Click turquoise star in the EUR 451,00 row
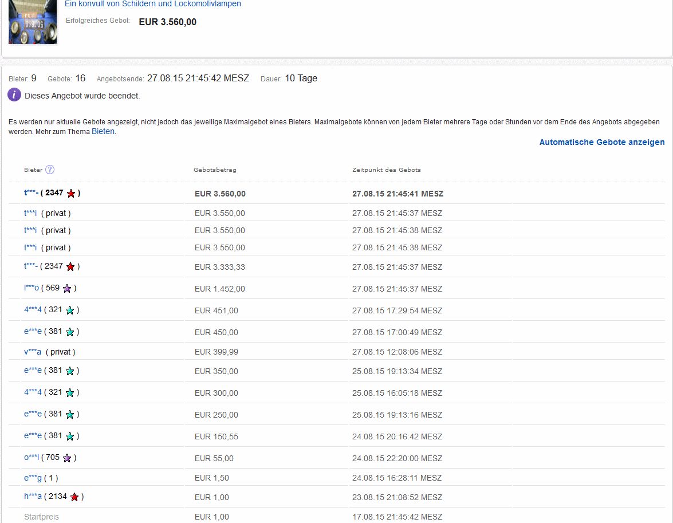673x523 pixels. point(70,310)
